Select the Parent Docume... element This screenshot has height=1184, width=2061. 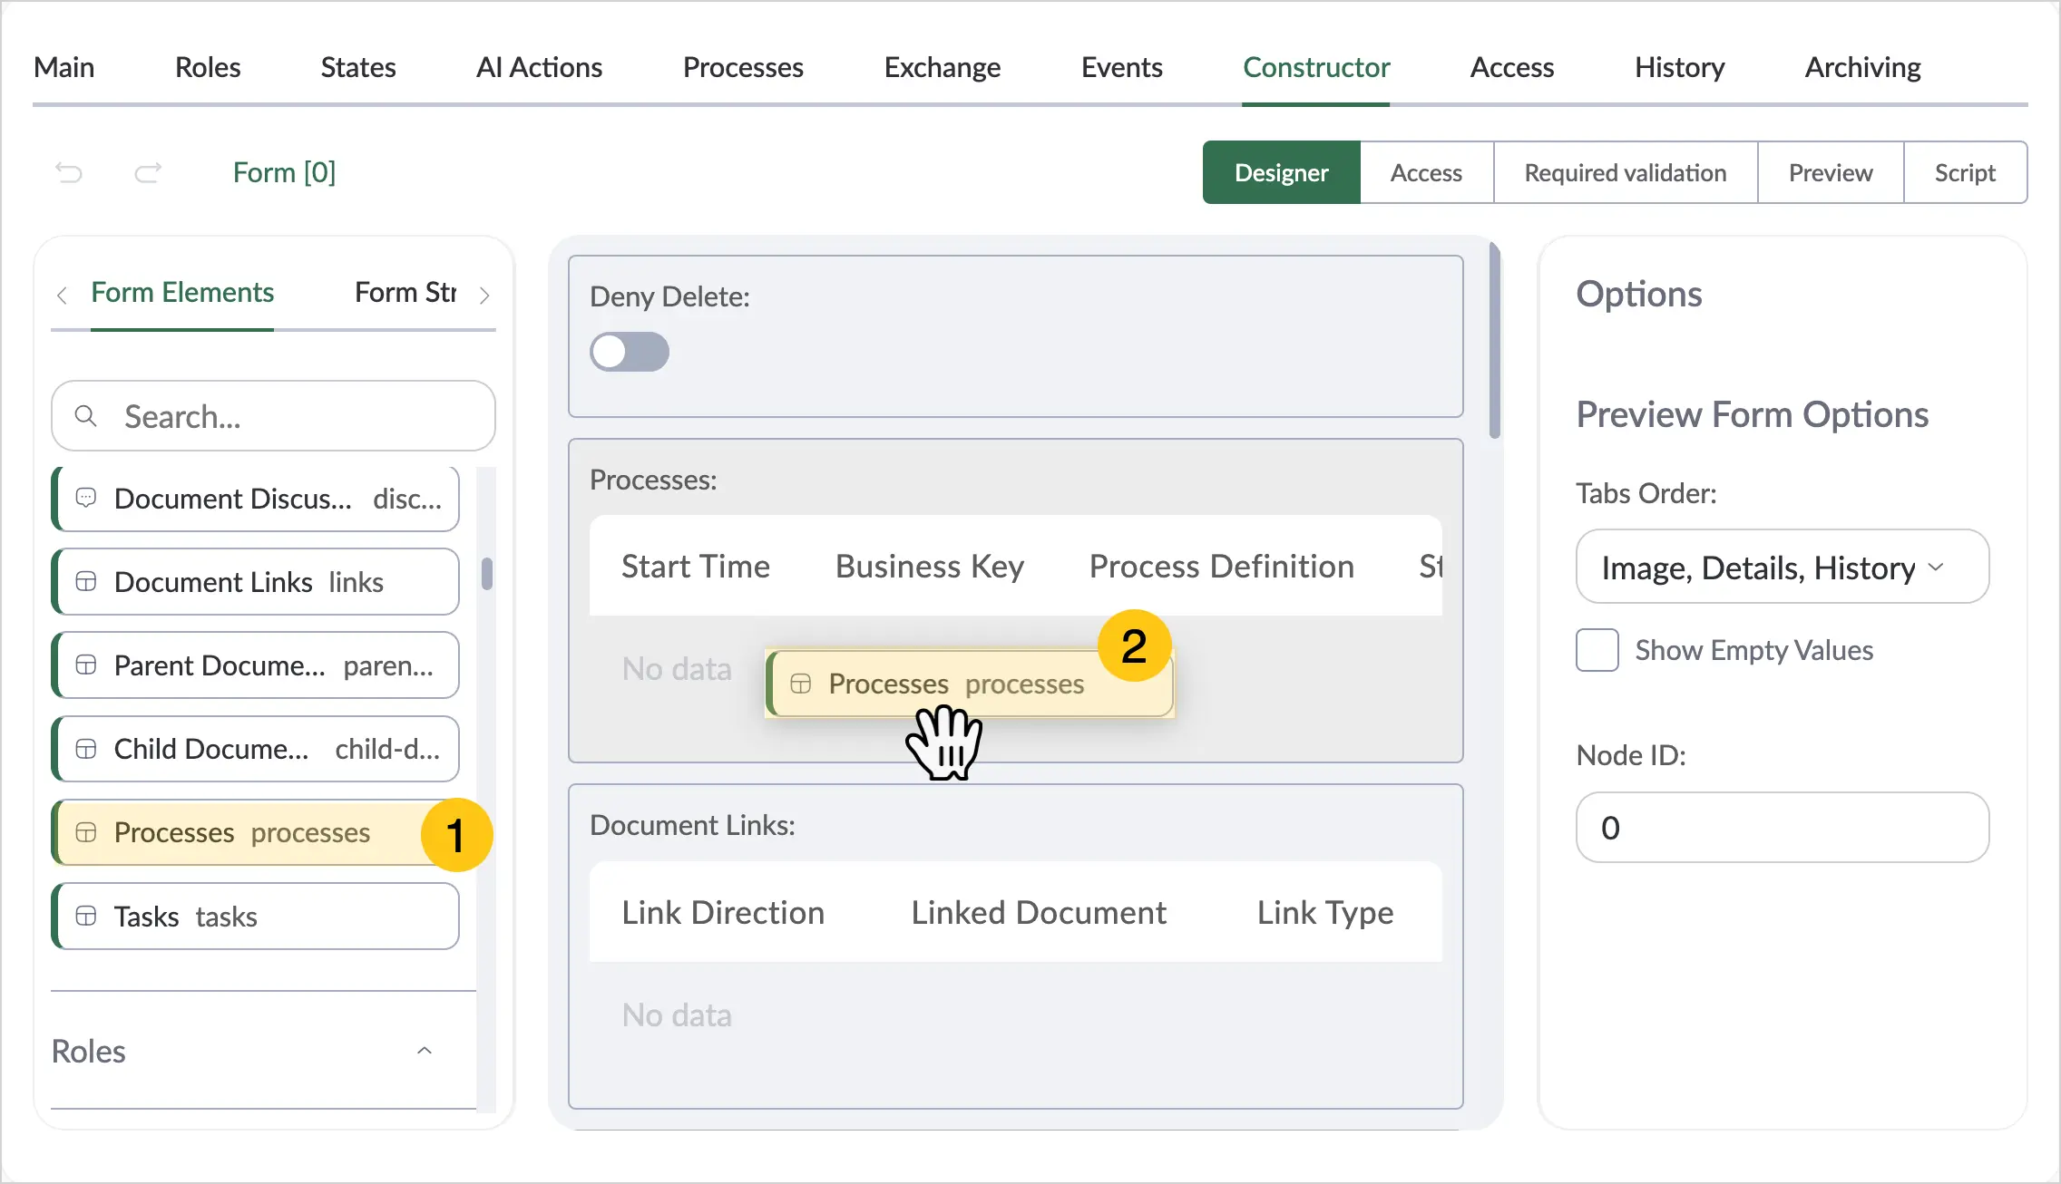pos(257,665)
